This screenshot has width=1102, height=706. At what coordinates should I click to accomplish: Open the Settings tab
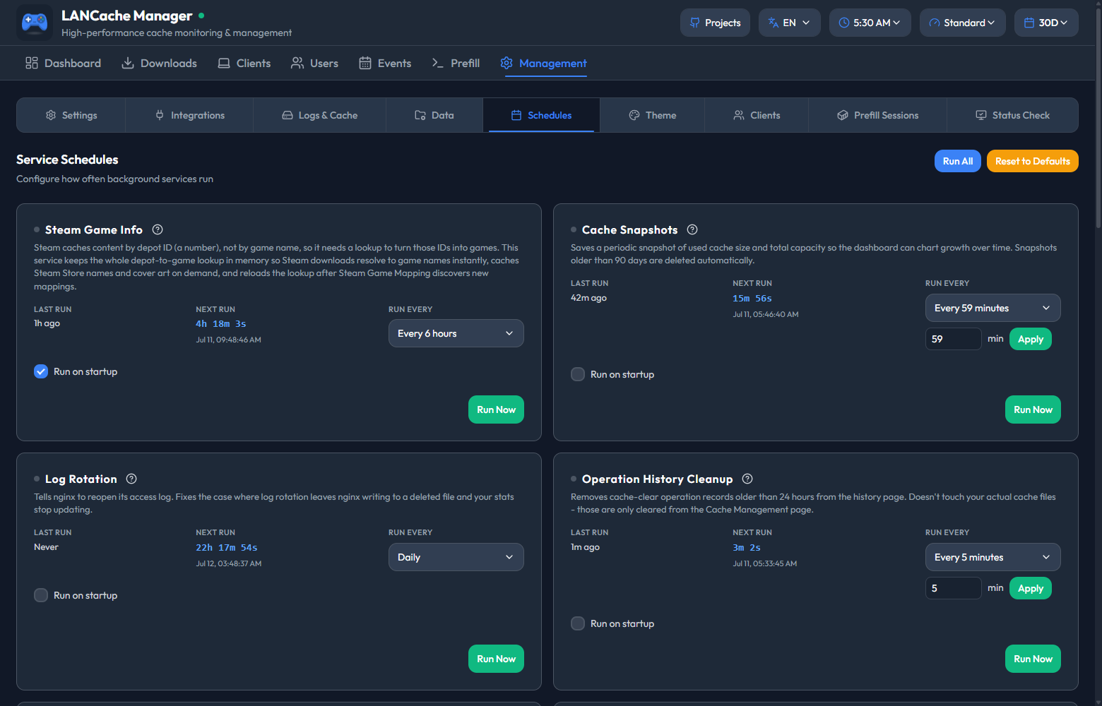pos(71,115)
